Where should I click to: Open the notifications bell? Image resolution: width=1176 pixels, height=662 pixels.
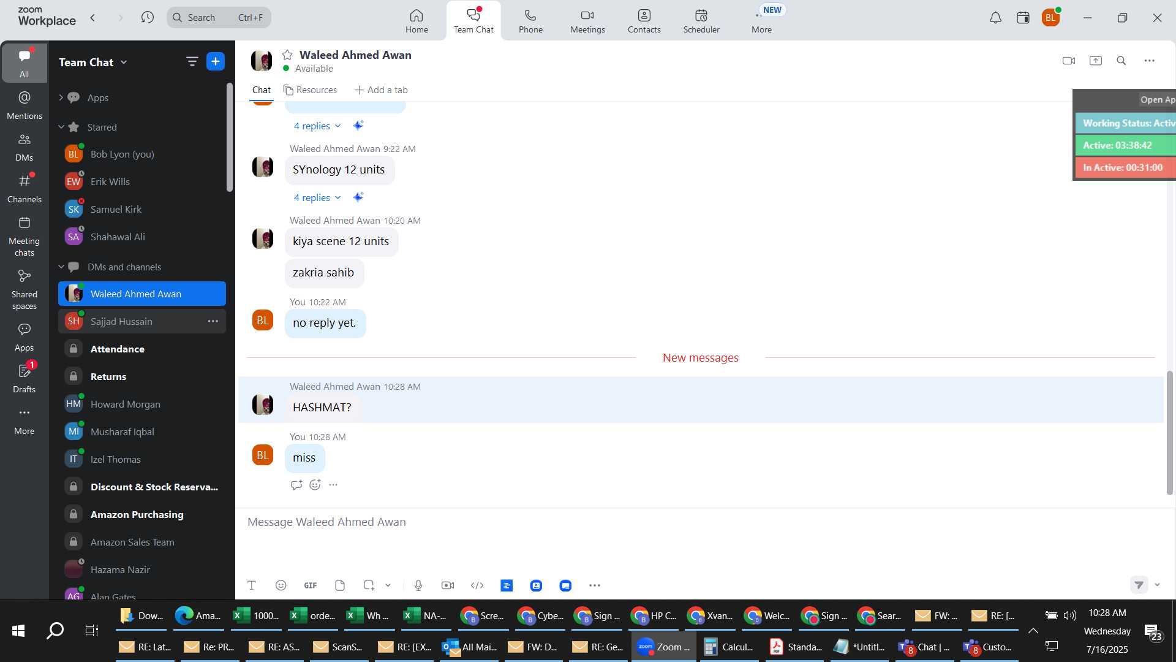(996, 18)
